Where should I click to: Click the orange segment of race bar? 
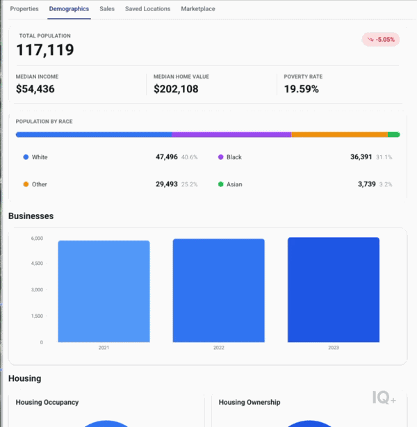tap(339, 134)
